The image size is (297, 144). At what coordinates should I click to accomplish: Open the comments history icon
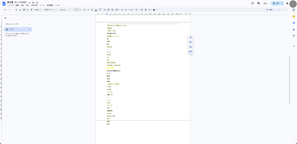click(258, 3)
